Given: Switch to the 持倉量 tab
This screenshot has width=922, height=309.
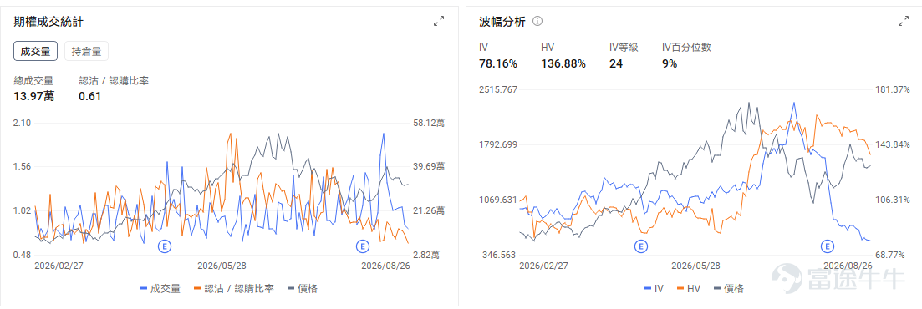Looking at the screenshot, I should point(86,51).
